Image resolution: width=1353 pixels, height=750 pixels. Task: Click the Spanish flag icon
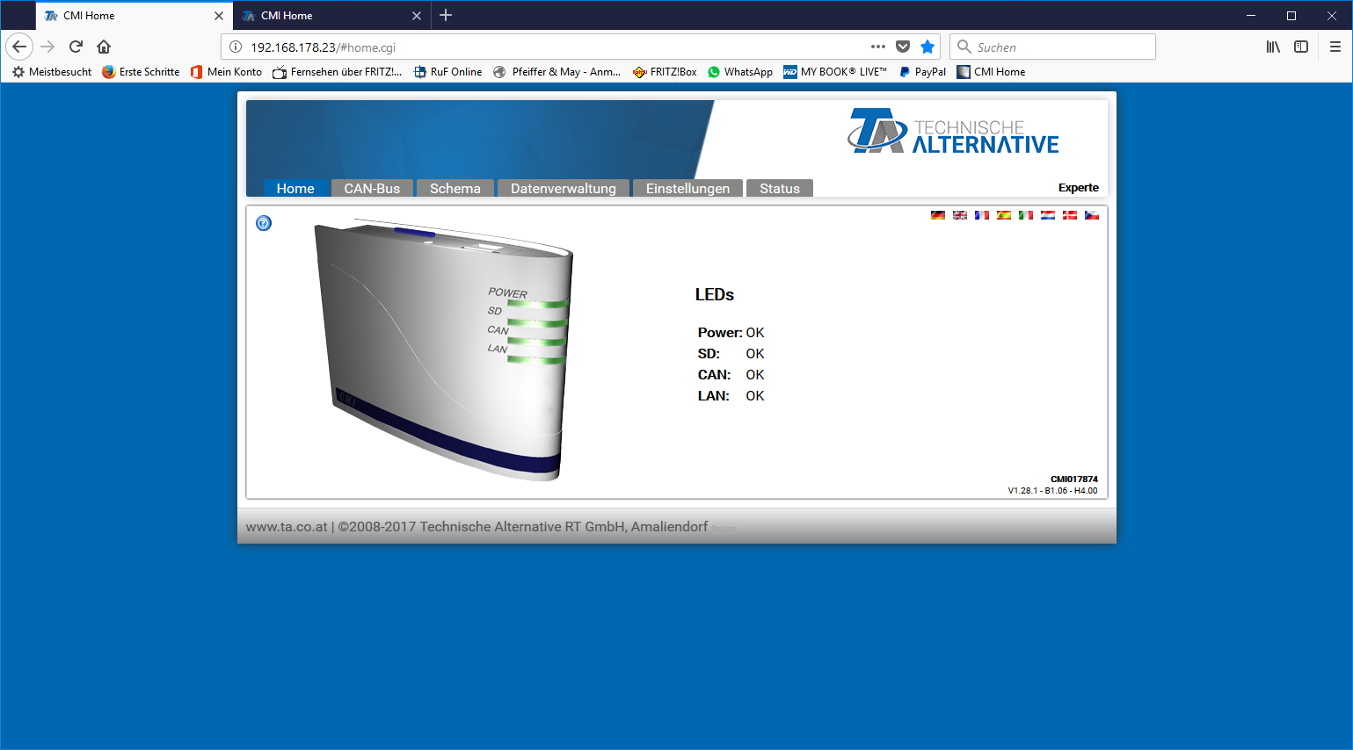point(1003,215)
